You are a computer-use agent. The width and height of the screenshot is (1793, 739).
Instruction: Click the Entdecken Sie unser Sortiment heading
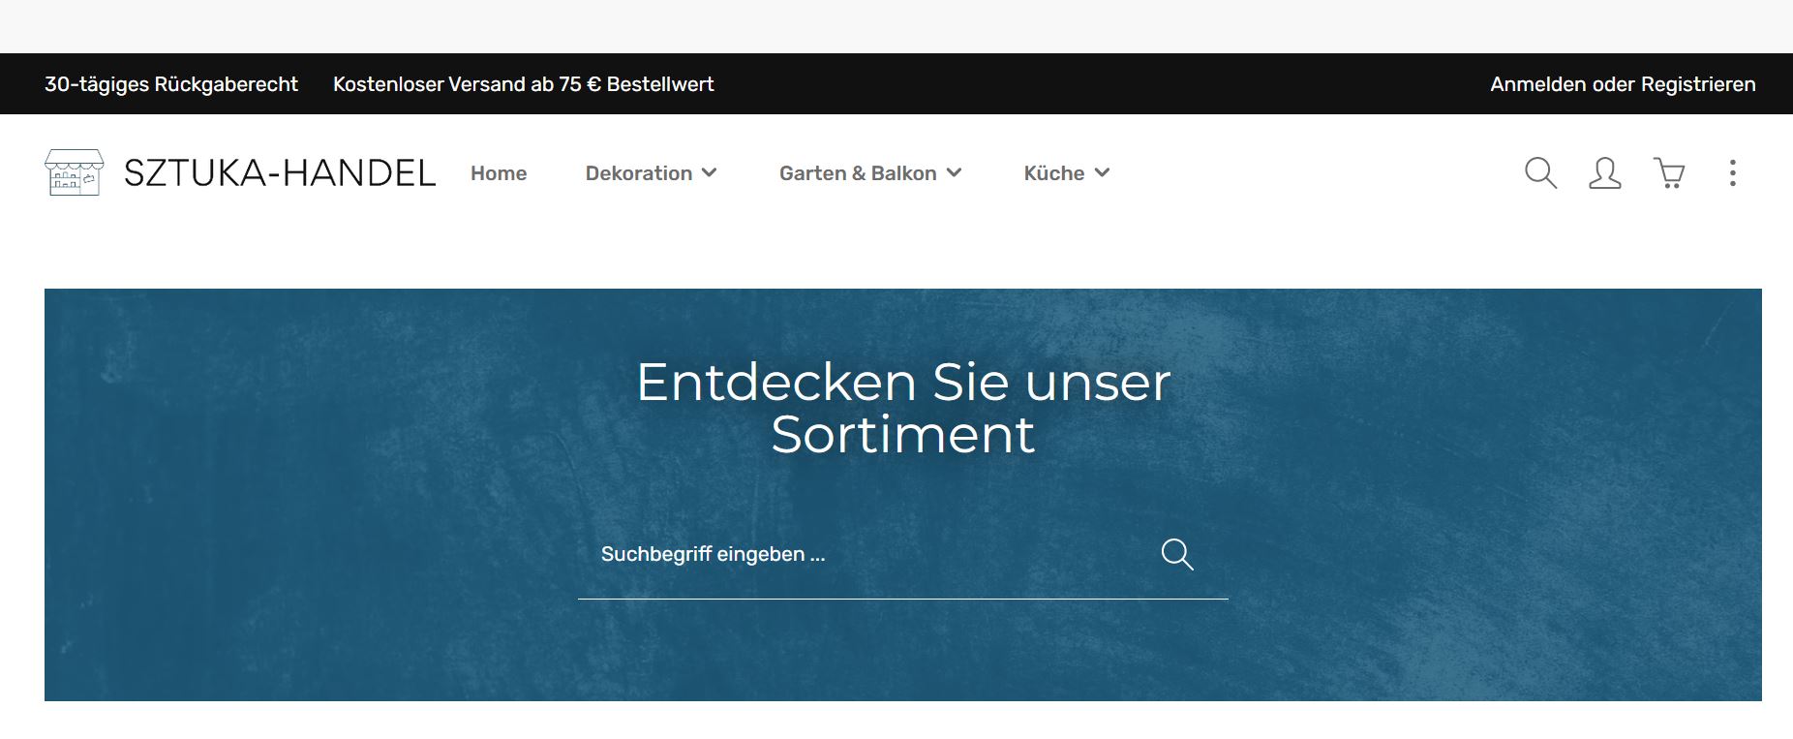(902, 408)
